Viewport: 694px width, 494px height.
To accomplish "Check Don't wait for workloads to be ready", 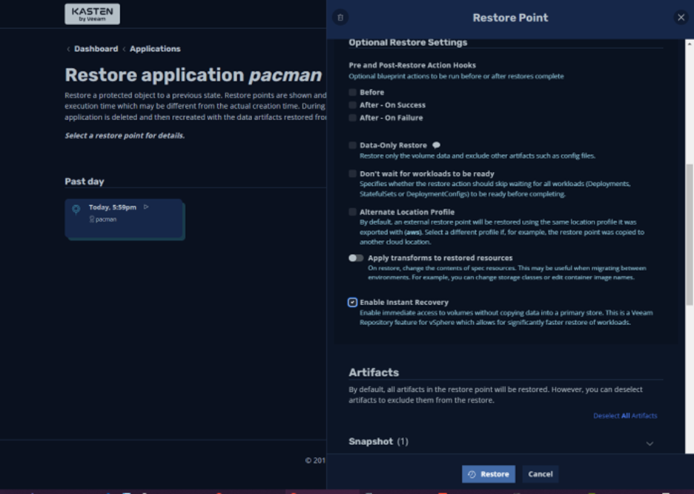I will [x=353, y=174].
